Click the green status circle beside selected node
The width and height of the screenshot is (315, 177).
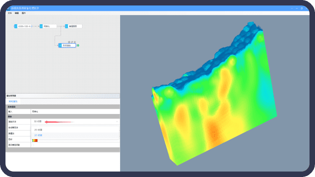(x=78, y=45)
